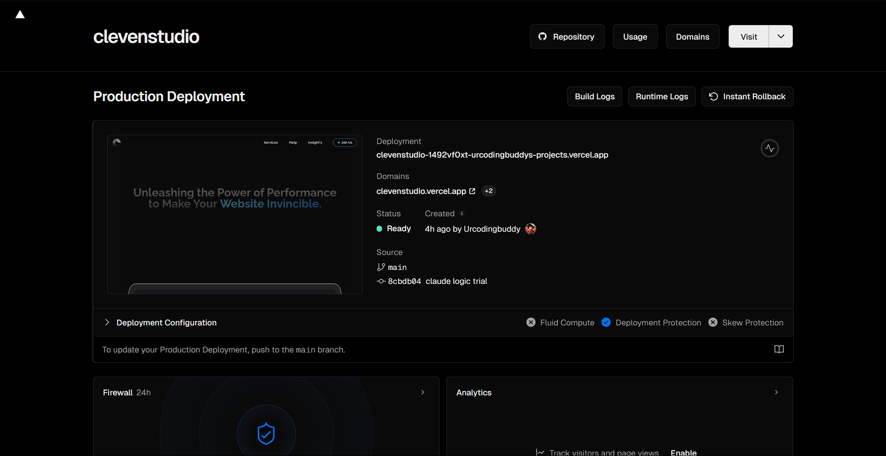The width and height of the screenshot is (886, 456).
Task: Open the Usage page
Action: [635, 36]
